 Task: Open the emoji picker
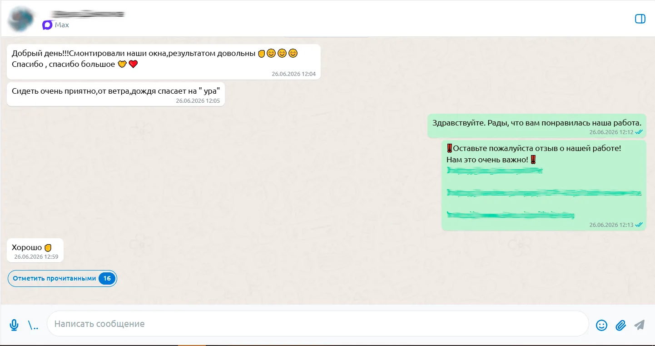601,325
